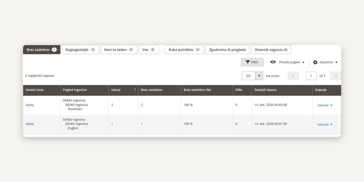Click the funnel icon in Filtri
364x182 pixels.
click(248, 62)
